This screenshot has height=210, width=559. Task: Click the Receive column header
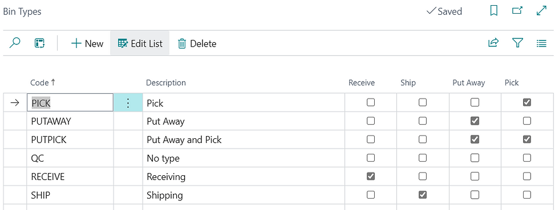(362, 83)
